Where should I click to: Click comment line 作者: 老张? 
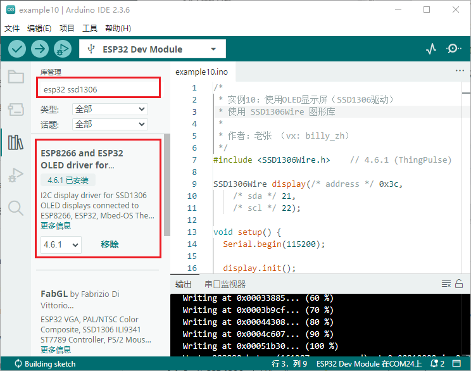click(284, 135)
